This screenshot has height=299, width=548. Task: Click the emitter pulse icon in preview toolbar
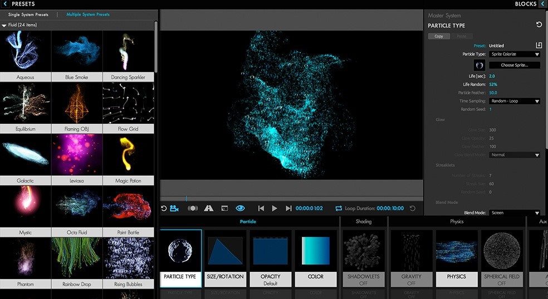[193, 208]
